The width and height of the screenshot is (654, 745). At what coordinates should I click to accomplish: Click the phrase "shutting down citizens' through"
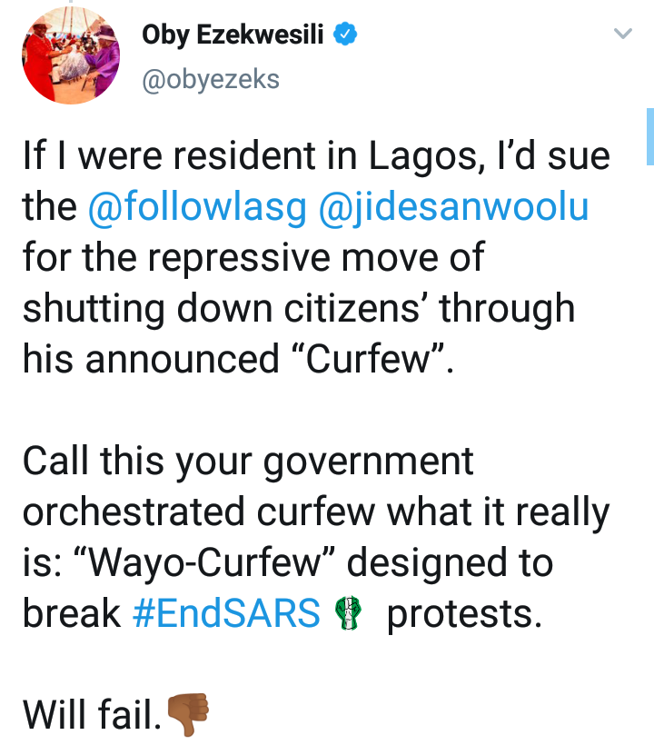coord(299,309)
